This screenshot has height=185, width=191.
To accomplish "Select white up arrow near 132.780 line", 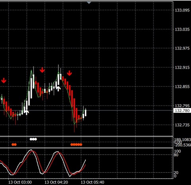I will pos(27,112).
